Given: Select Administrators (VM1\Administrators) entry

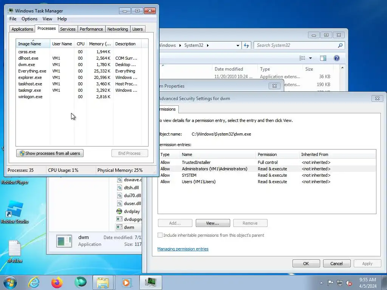Looking at the screenshot, I should click(x=267, y=169).
